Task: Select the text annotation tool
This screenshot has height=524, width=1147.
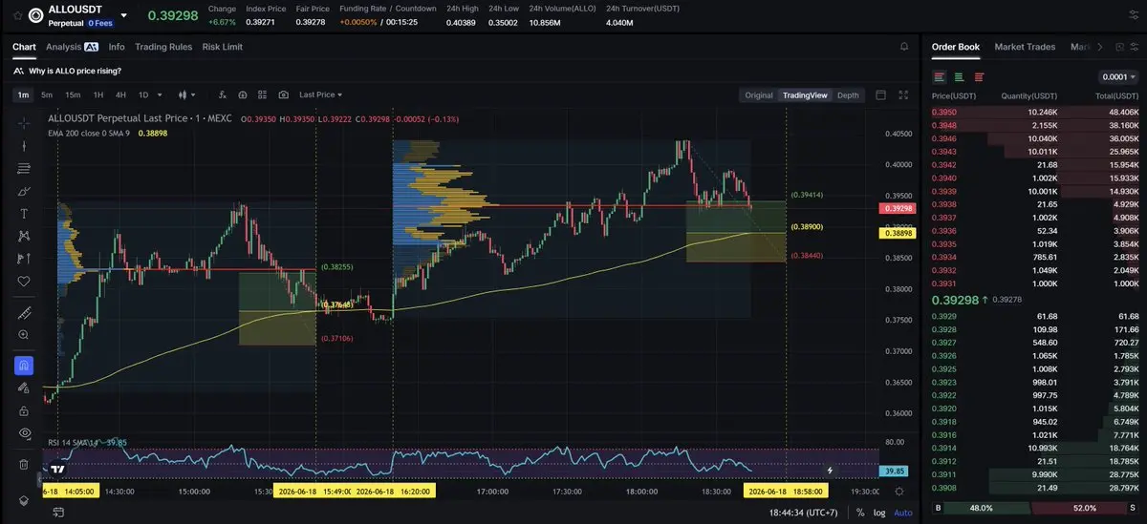Action: coord(24,213)
